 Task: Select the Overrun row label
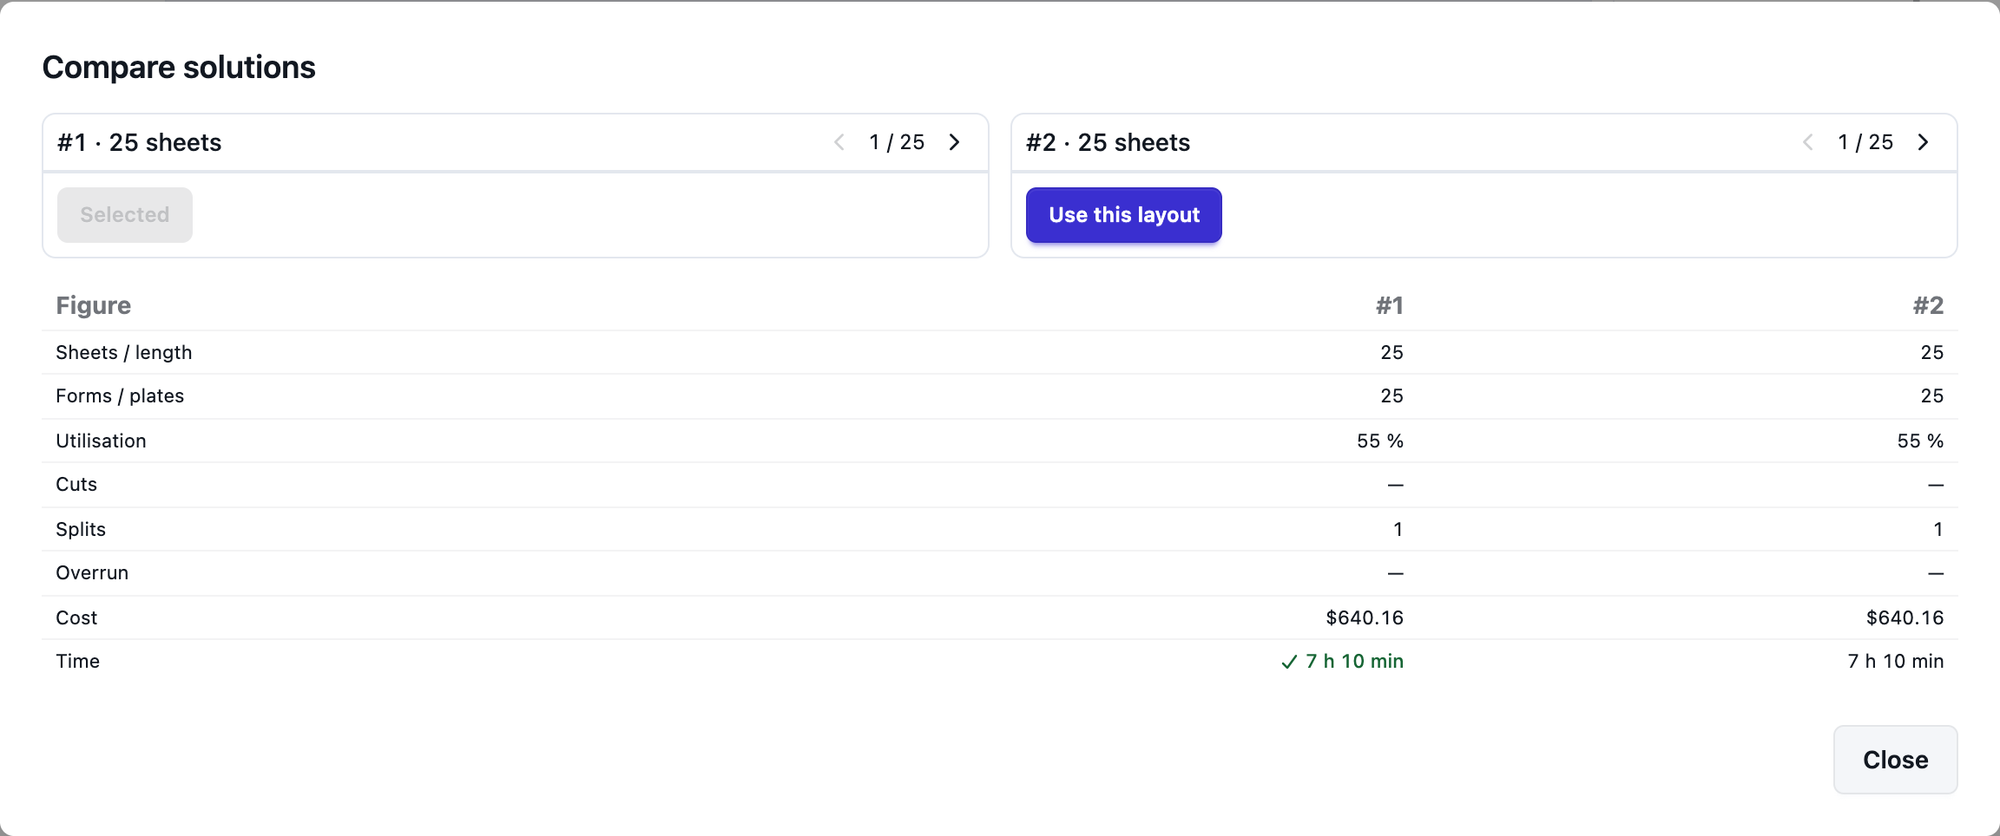click(x=92, y=573)
